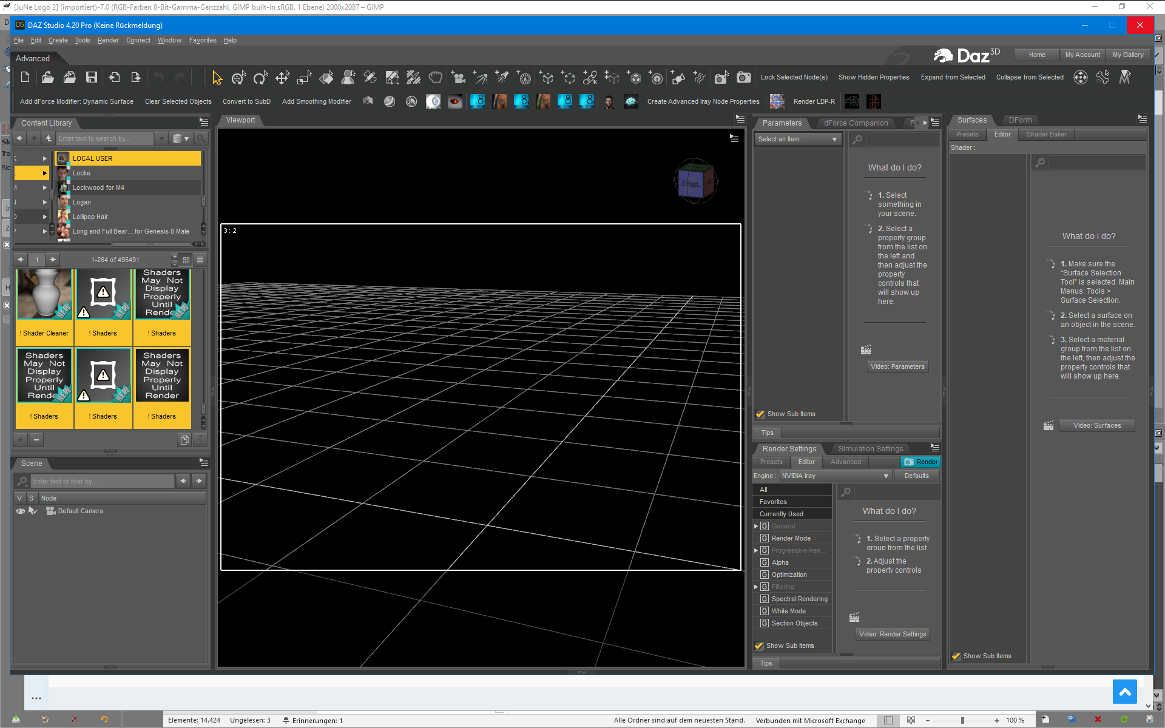The image size is (1165, 728).
Task: Activate the Translate move tool
Action: click(282, 78)
